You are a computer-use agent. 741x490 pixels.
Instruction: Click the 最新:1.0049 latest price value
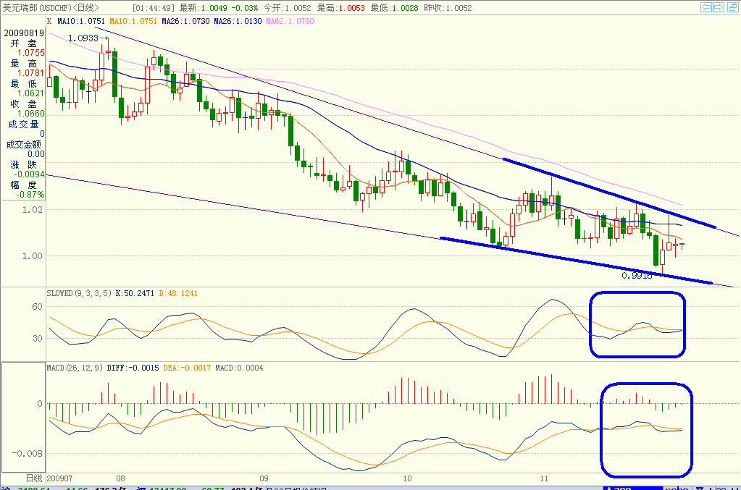(204, 8)
